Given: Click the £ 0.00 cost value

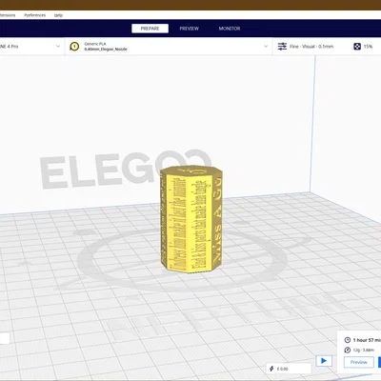Looking at the screenshot, I should [x=282, y=369].
